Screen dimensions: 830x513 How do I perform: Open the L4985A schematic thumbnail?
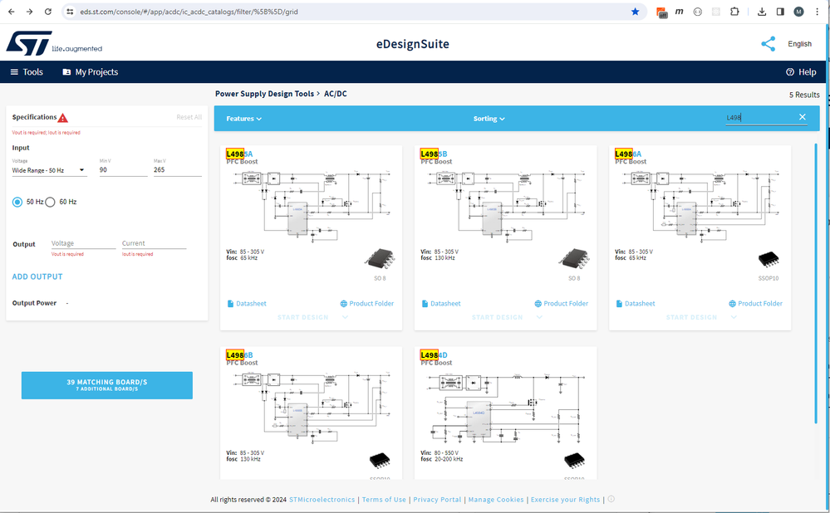(312, 206)
